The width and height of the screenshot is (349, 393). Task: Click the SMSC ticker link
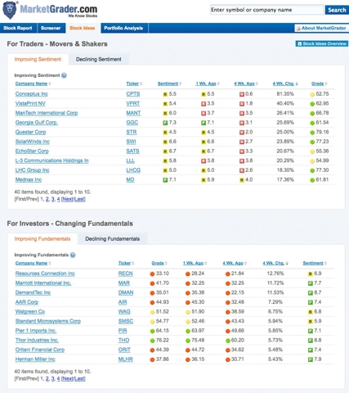click(x=126, y=322)
